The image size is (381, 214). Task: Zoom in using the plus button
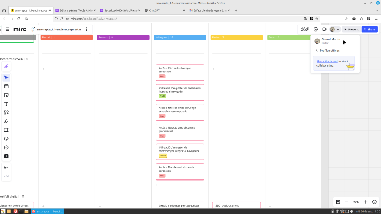tap(365, 202)
